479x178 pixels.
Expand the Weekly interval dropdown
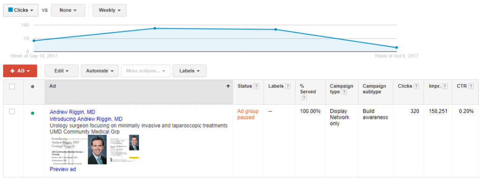[109, 10]
